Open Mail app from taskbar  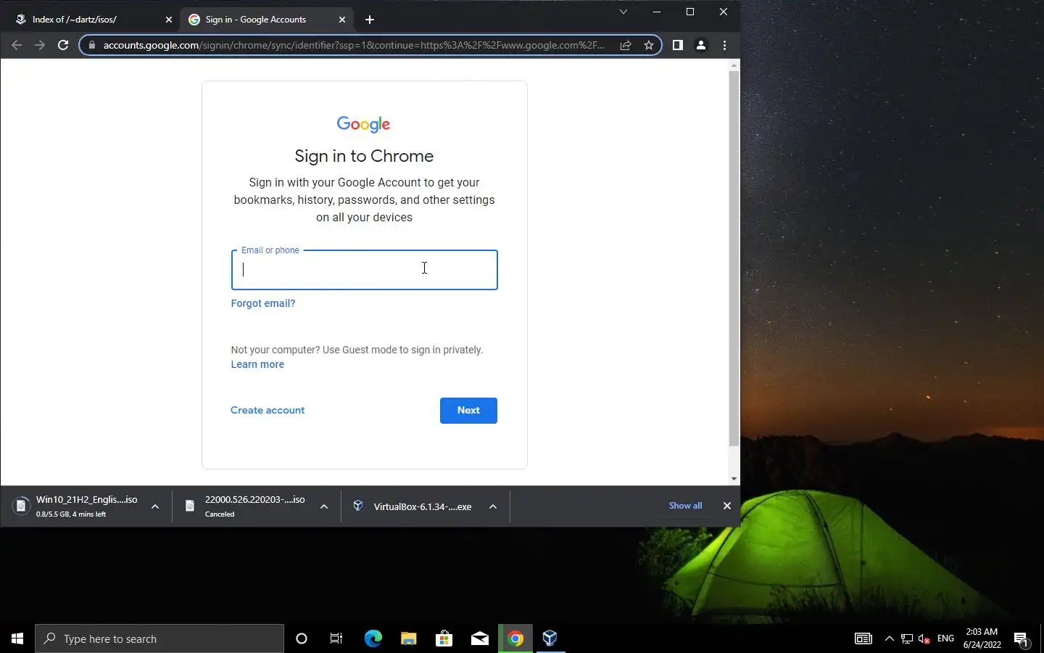pos(479,638)
